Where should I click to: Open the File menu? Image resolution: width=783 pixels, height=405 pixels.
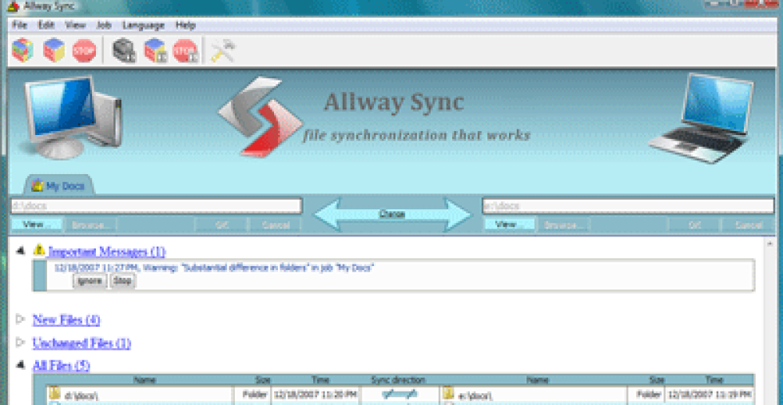click(19, 26)
